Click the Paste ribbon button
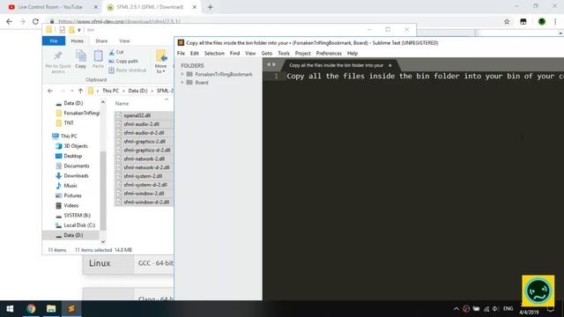The height and width of the screenshot is (317, 564). [x=98, y=59]
